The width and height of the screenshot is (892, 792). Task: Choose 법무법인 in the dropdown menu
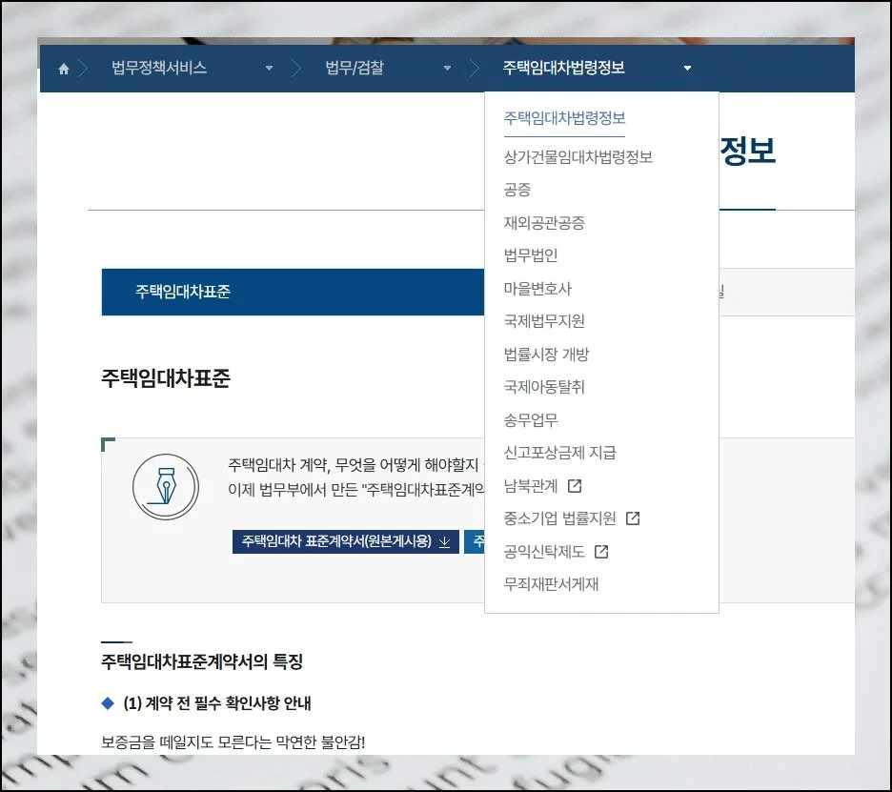click(x=531, y=255)
